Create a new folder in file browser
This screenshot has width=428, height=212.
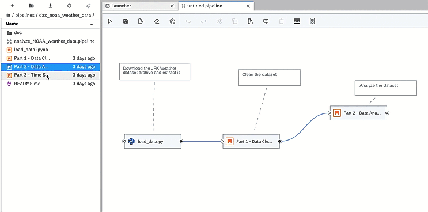click(31, 6)
